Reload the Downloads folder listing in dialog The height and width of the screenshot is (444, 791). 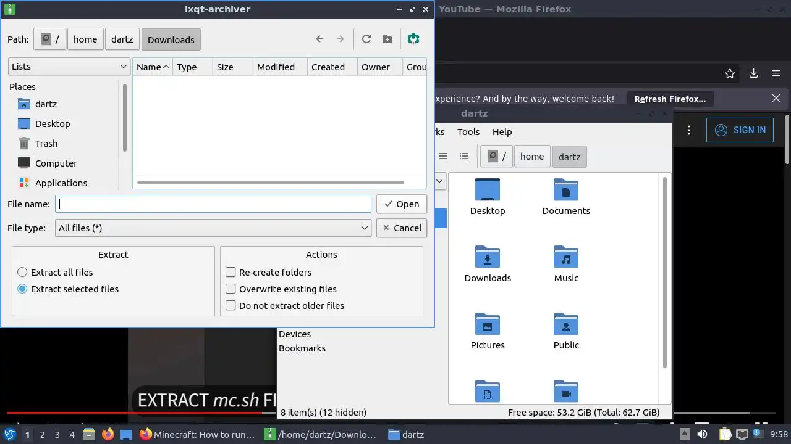pyautogui.click(x=366, y=39)
